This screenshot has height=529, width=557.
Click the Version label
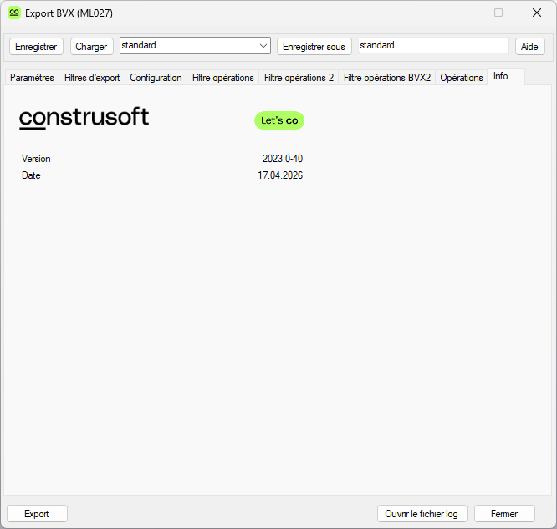click(x=36, y=159)
